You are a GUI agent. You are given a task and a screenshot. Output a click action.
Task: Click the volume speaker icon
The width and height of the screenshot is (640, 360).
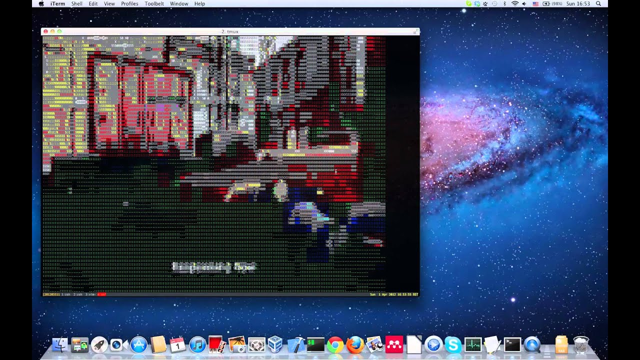click(x=524, y=3)
